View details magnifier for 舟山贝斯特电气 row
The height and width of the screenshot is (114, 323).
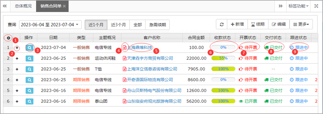click(30, 90)
